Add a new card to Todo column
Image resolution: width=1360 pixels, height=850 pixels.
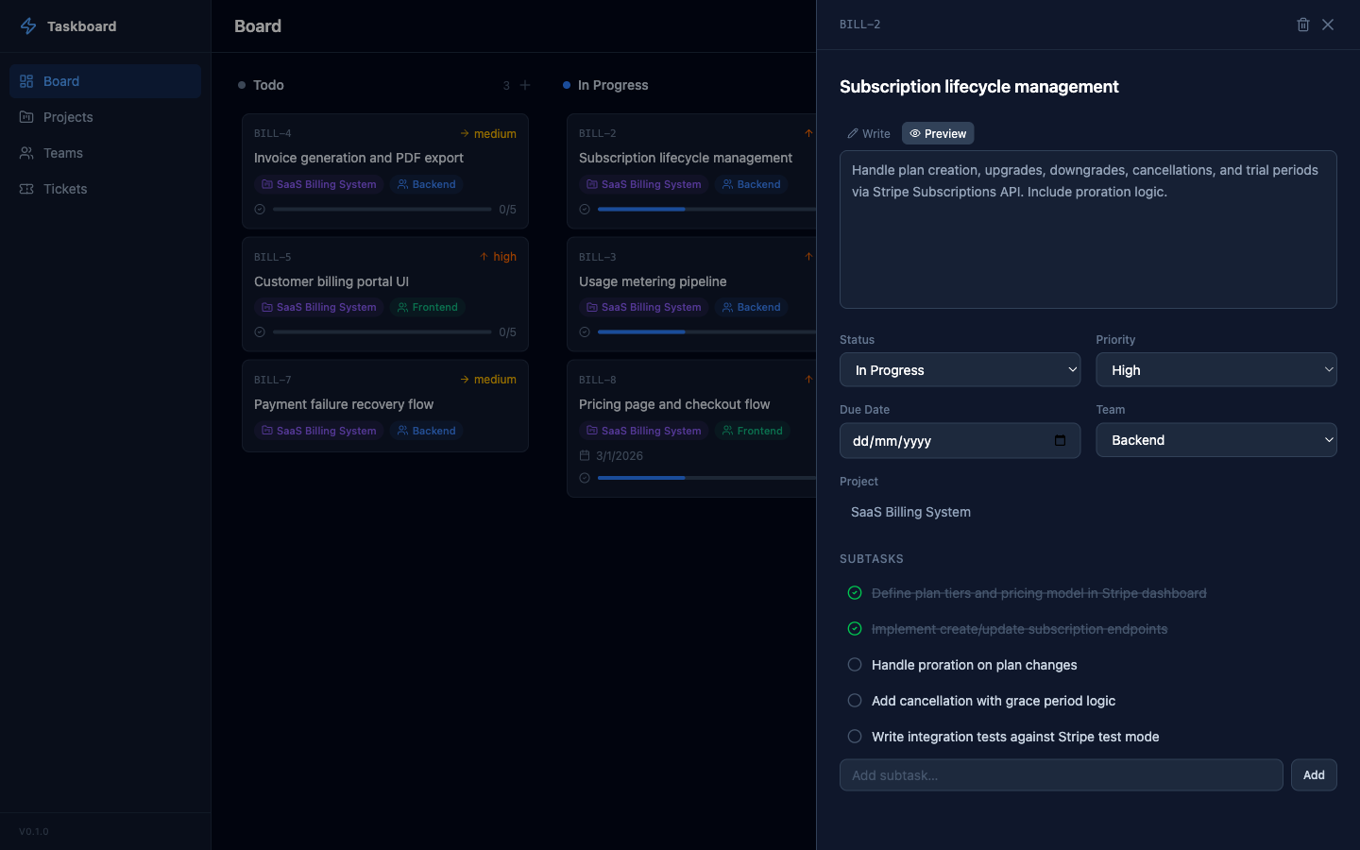point(525,85)
